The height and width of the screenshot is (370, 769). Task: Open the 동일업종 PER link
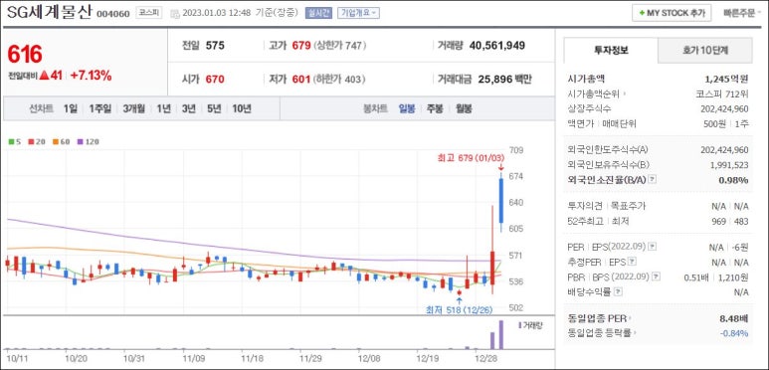[599, 319]
